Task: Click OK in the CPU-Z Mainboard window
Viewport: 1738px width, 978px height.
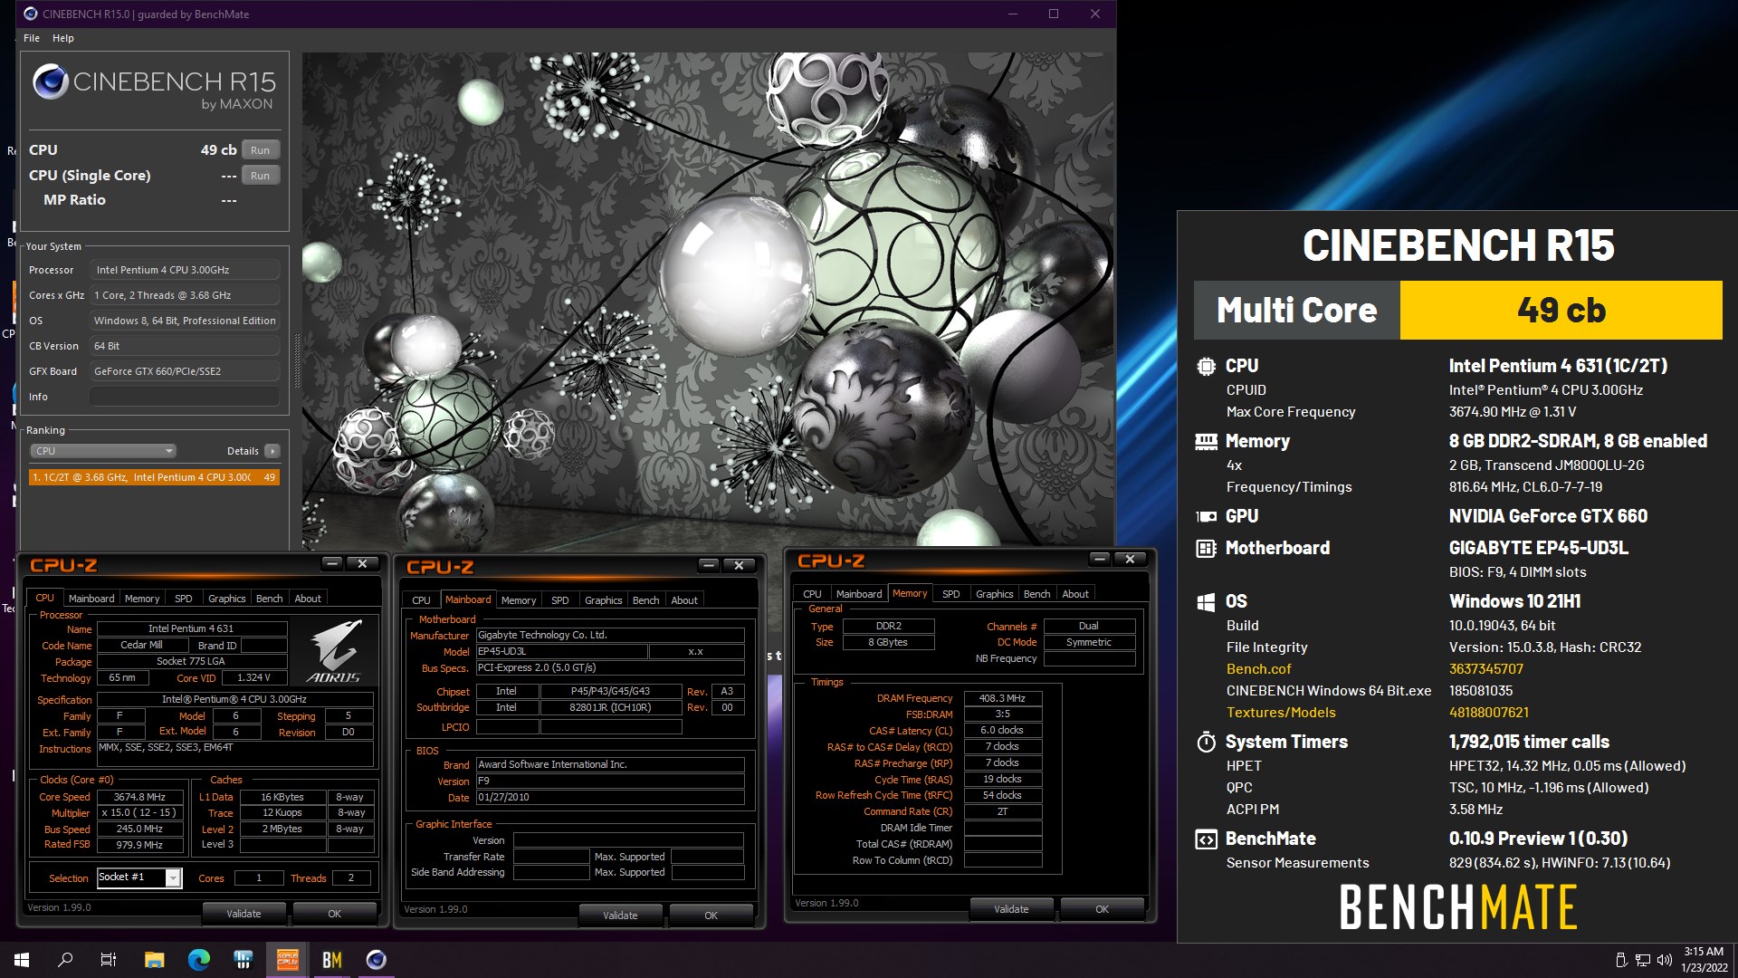Action: (x=711, y=916)
